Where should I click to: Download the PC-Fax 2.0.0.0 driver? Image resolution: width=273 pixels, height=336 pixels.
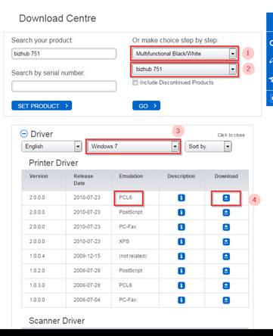(226, 227)
